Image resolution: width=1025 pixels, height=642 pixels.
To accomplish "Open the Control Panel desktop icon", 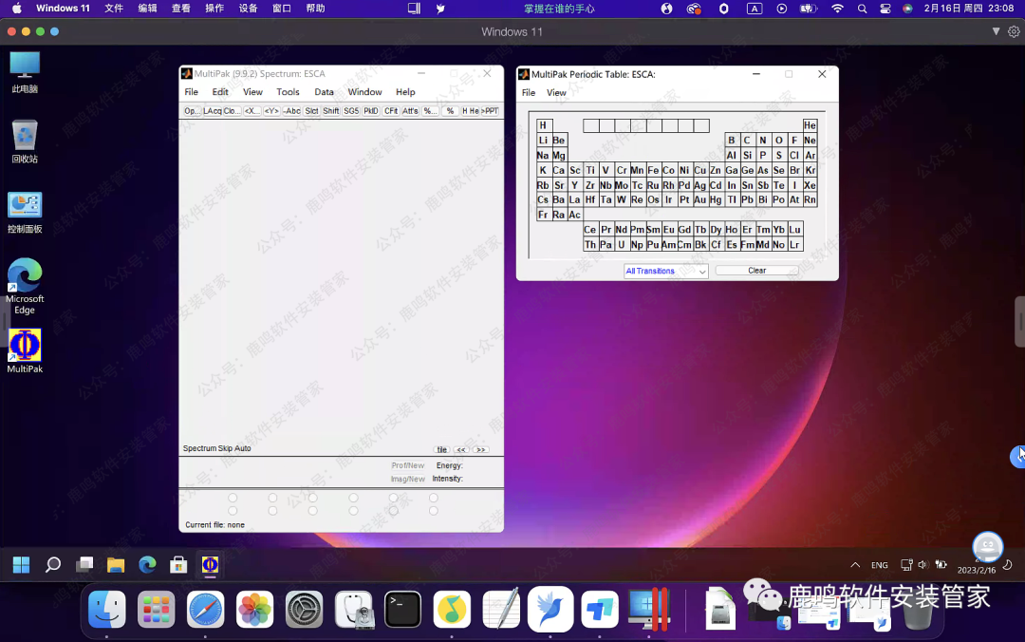I will (x=25, y=206).
